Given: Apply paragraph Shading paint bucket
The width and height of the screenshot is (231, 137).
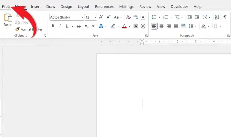Looking at the screenshot, I should (x=203, y=26).
